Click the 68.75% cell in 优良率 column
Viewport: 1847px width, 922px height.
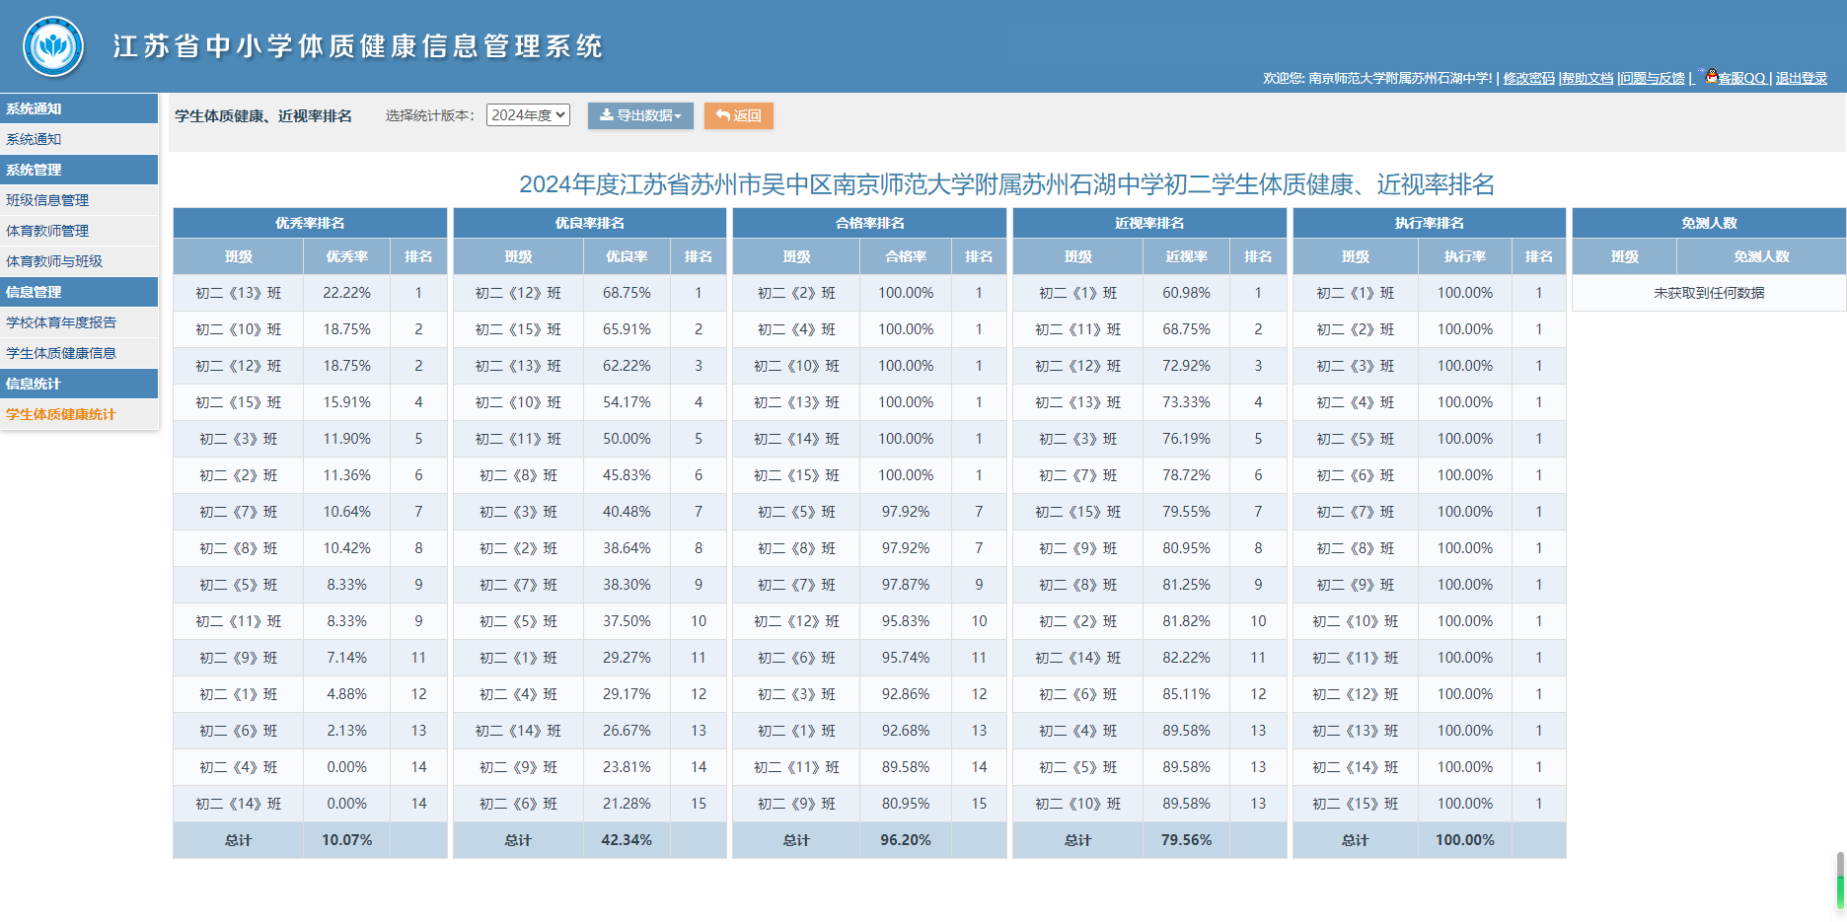tap(627, 293)
